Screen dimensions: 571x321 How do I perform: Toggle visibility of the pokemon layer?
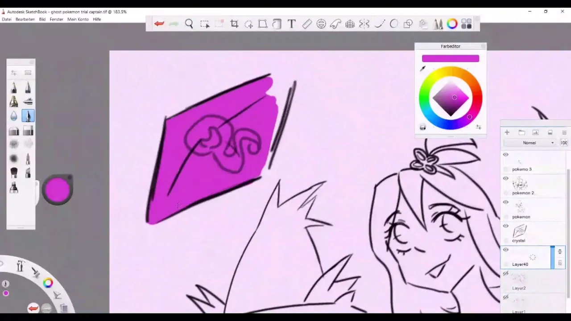(505, 202)
